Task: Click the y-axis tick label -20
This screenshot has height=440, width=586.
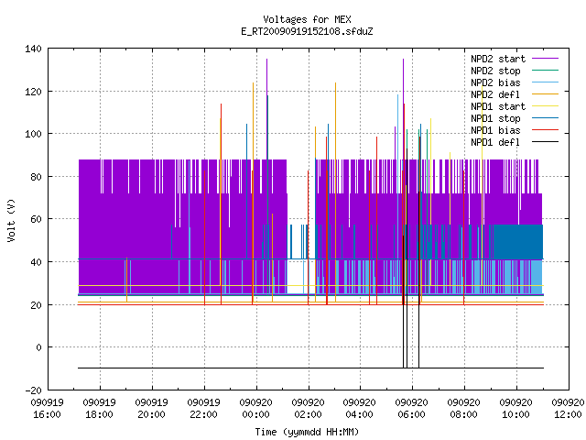Action: point(33,390)
